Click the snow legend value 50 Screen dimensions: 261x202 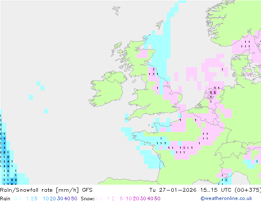tap(157, 199)
